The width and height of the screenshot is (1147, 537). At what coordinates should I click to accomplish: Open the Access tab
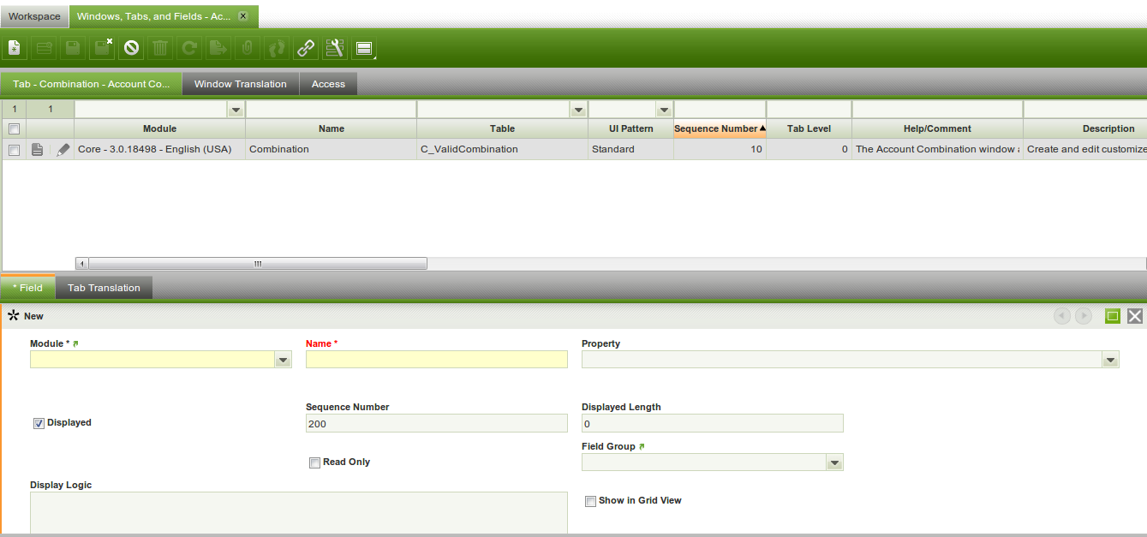pos(328,84)
